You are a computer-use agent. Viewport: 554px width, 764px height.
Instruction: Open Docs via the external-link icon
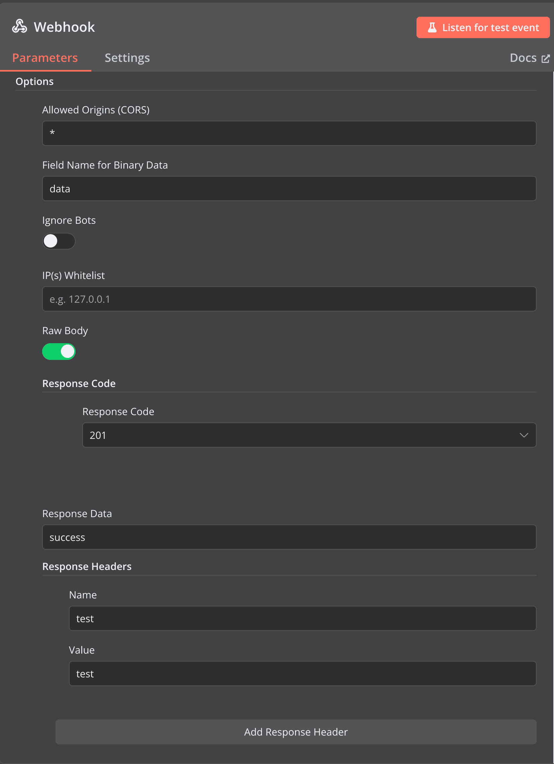[545, 58]
